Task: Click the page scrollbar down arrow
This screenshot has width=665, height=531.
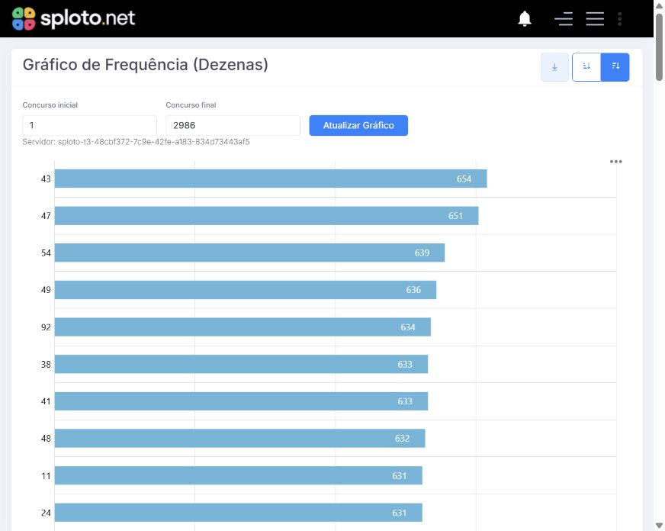Action: click(659, 526)
